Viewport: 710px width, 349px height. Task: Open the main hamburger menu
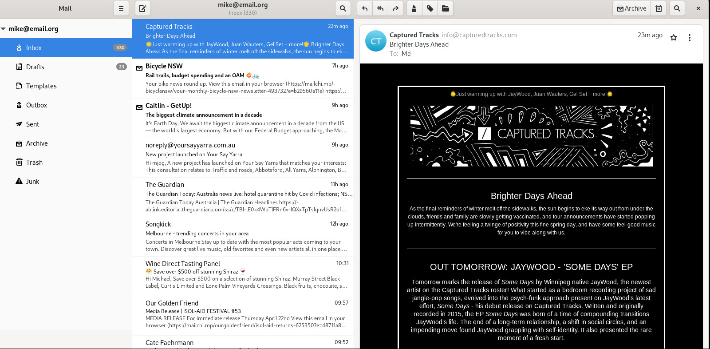tap(121, 8)
